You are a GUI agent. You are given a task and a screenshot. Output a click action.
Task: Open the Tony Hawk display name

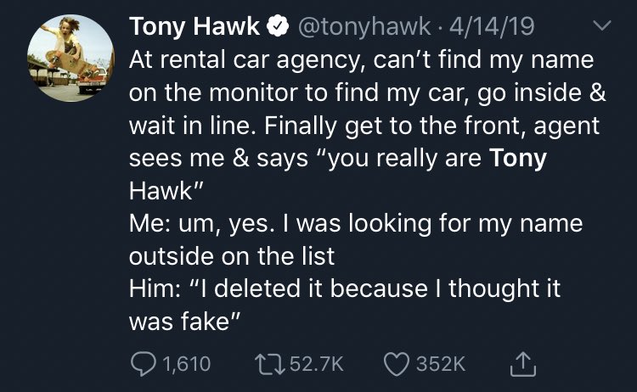[x=194, y=27]
